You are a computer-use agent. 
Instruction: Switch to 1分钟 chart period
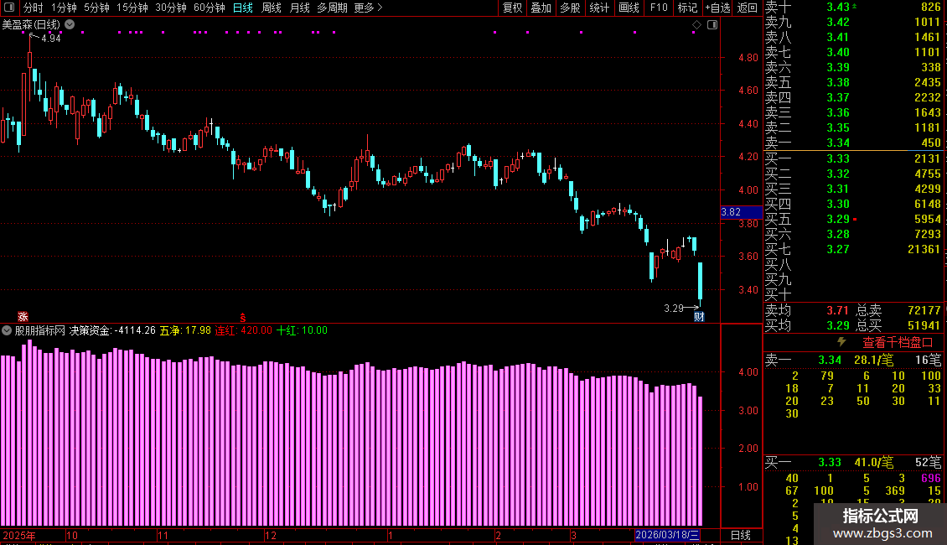click(64, 8)
